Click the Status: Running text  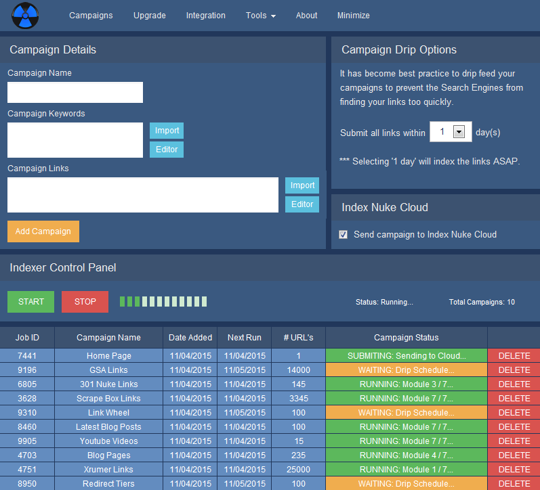tap(384, 302)
